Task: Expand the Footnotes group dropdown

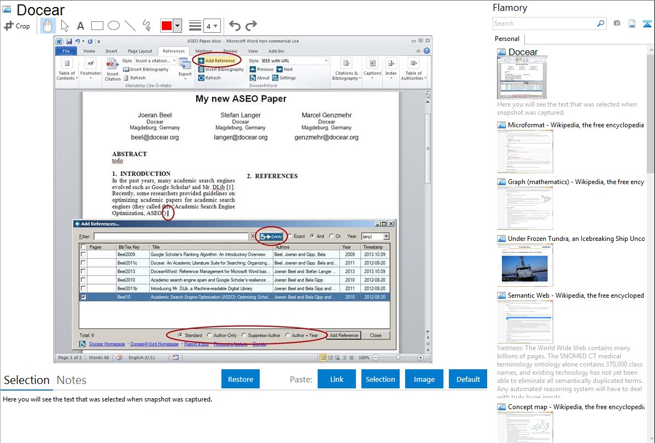Action: tap(90, 69)
